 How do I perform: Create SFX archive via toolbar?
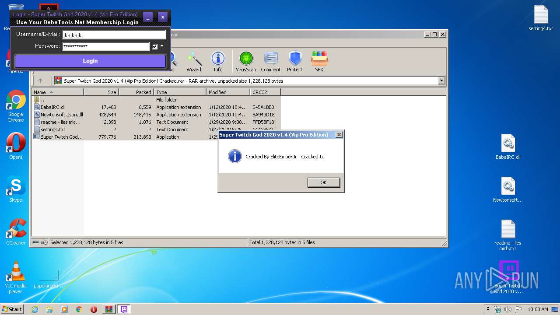(319, 62)
